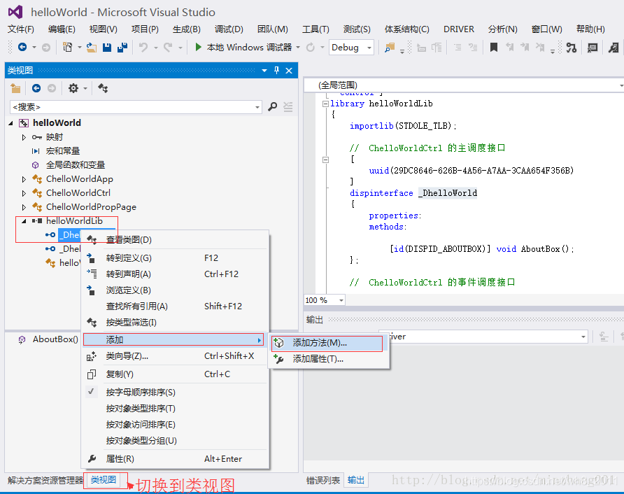Click the clear search icon in class view
624x494 pixels.
[288, 106]
